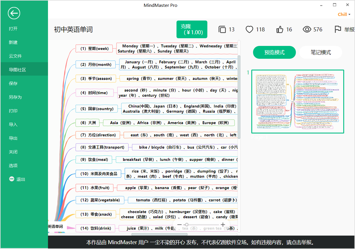Viewport: 355px width, 249px height.
Task: Click the east, south, west text box
Action: click(x=181, y=135)
